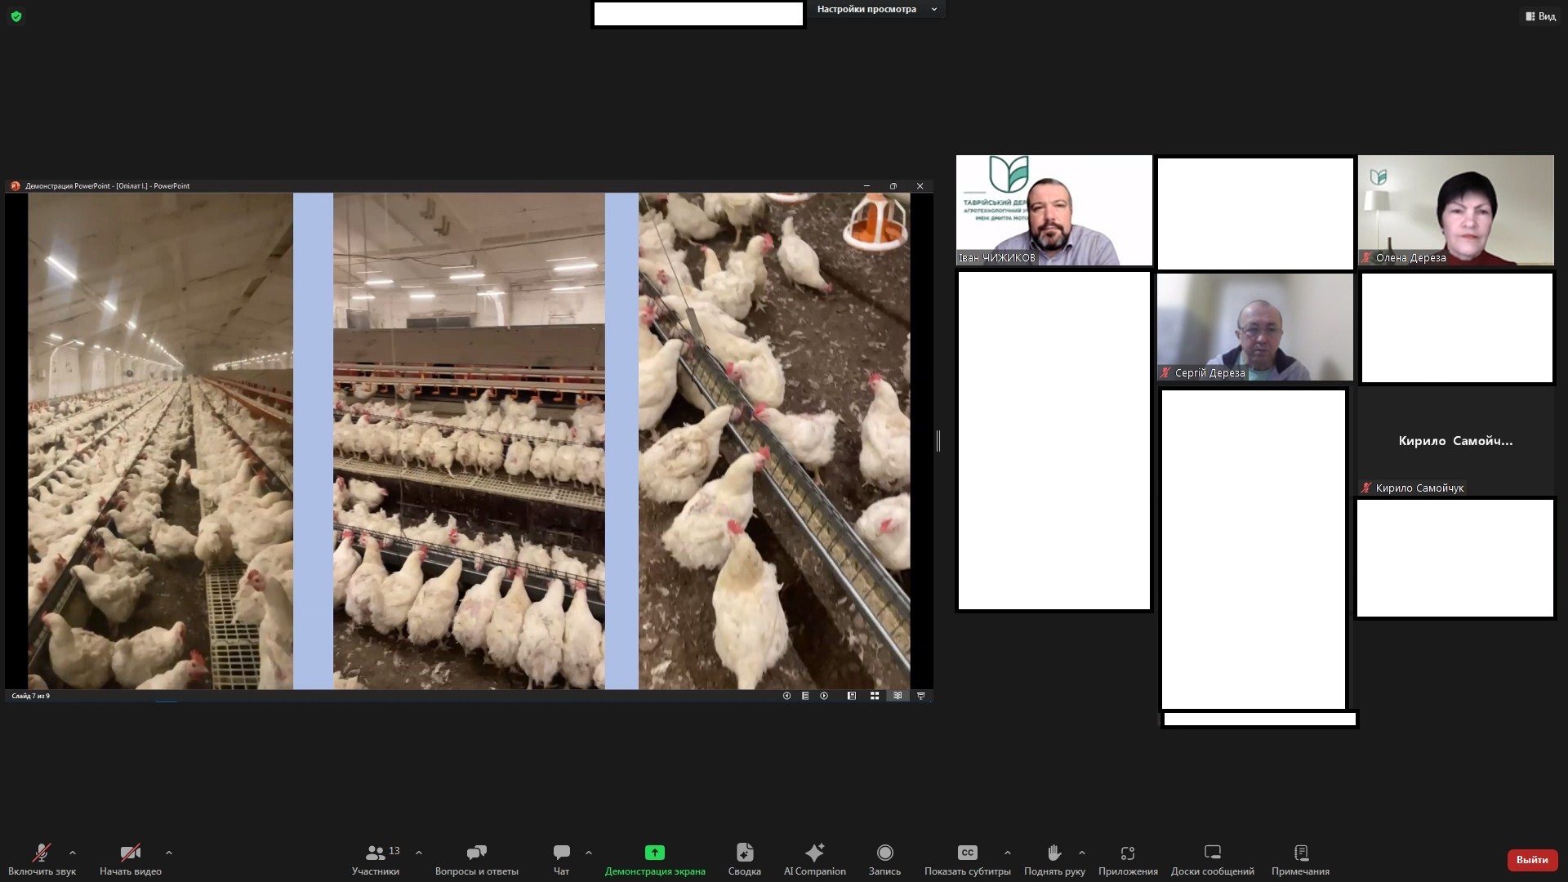Unmute microphone (Включить звук)
This screenshot has height=882, width=1568.
(x=42, y=853)
